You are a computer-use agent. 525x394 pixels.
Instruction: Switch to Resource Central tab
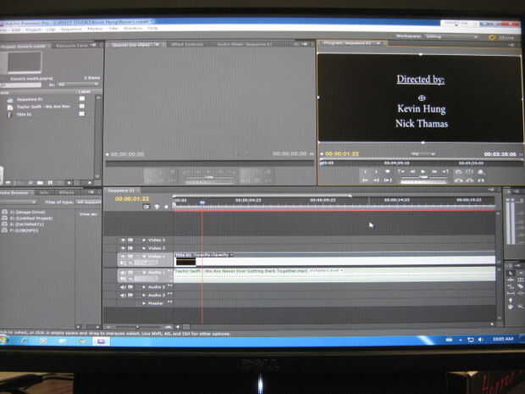[72, 45]
